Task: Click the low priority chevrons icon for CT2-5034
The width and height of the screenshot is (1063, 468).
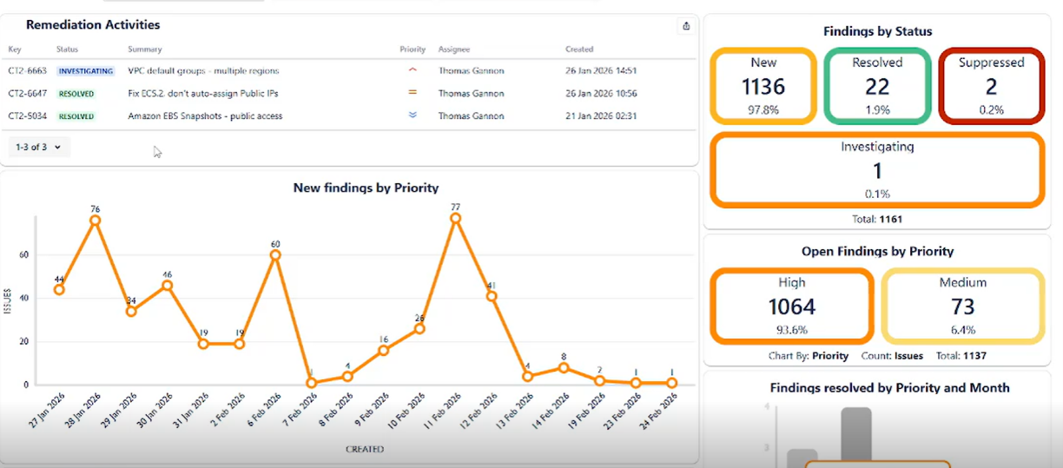Action: [413, 115]
